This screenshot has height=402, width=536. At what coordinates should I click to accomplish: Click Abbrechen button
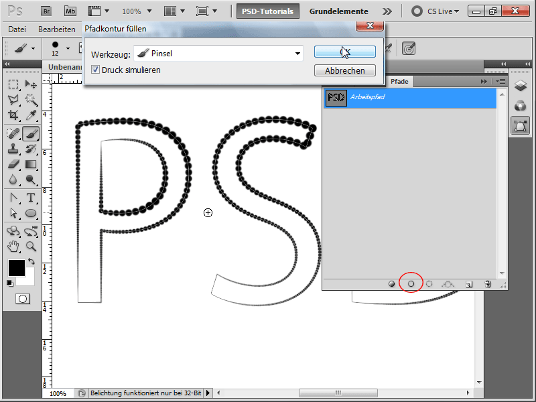tap(345, 70)
